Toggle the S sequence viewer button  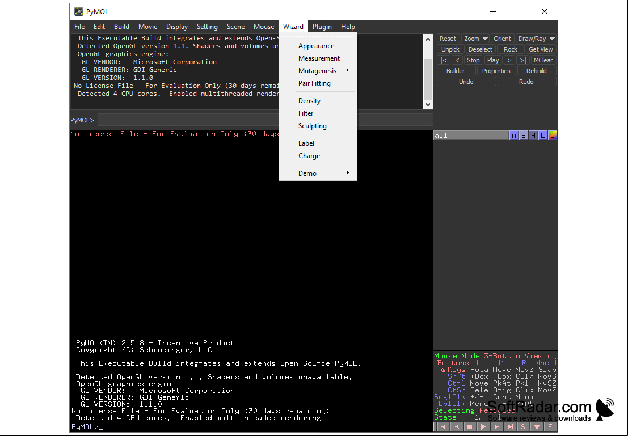[523, 427]
